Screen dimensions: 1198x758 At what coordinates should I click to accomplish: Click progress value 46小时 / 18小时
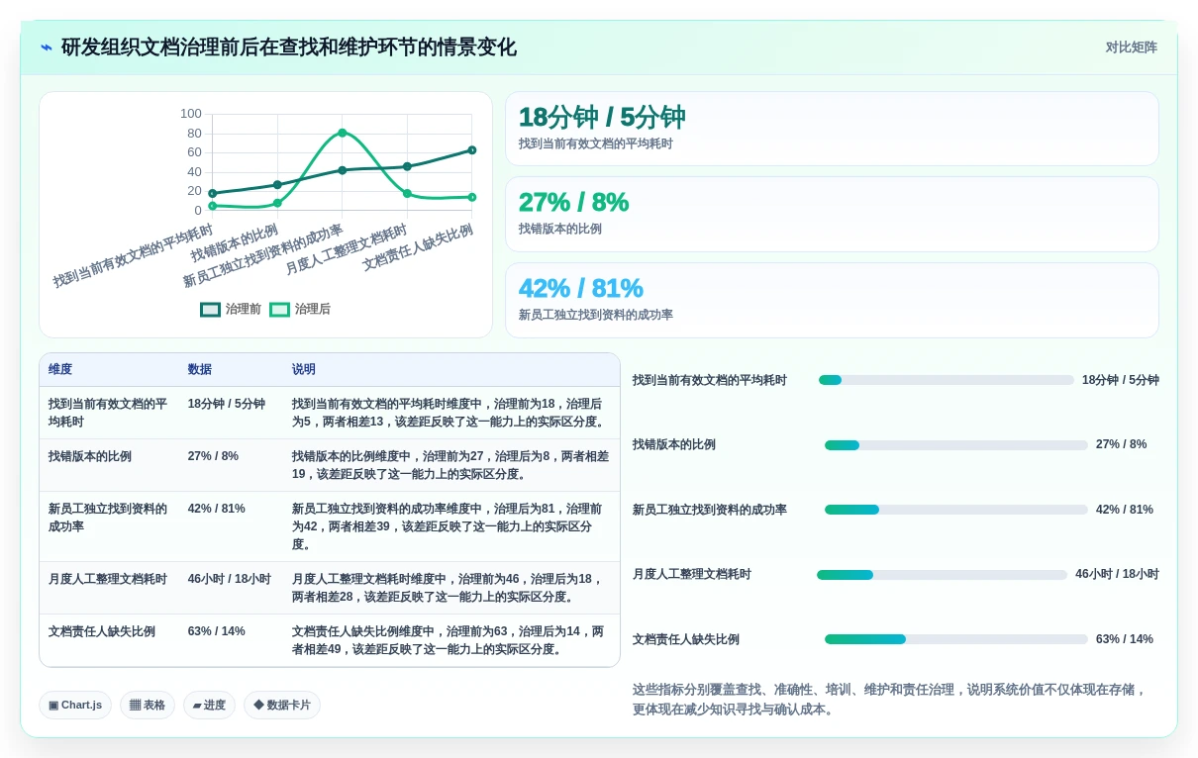click(x=1117, y=574)
